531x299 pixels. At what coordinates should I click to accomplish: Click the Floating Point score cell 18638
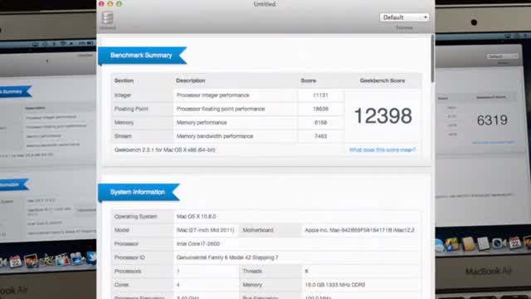[320, 109]
